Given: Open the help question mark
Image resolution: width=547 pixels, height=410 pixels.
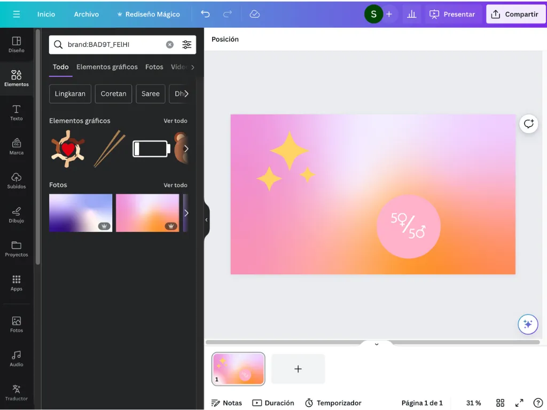Looking at the screenshot, I should [537, 403].
